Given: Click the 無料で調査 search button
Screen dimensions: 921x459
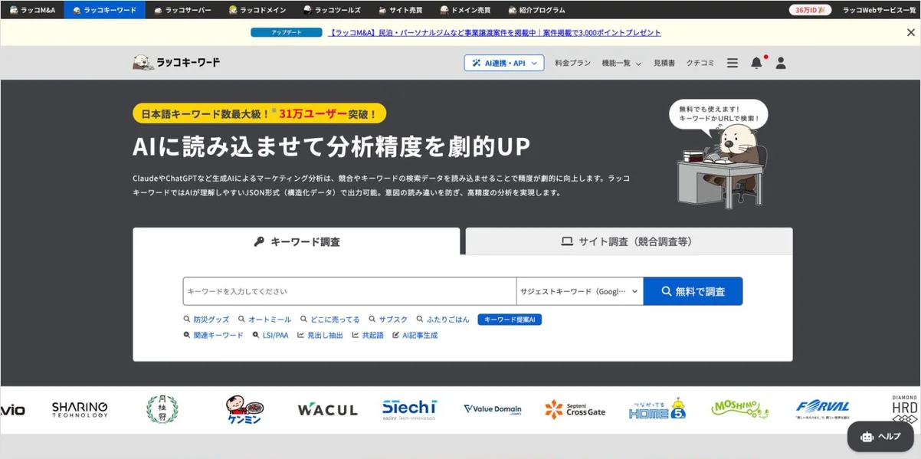Looking at the screenshot, I should point(693,291).
